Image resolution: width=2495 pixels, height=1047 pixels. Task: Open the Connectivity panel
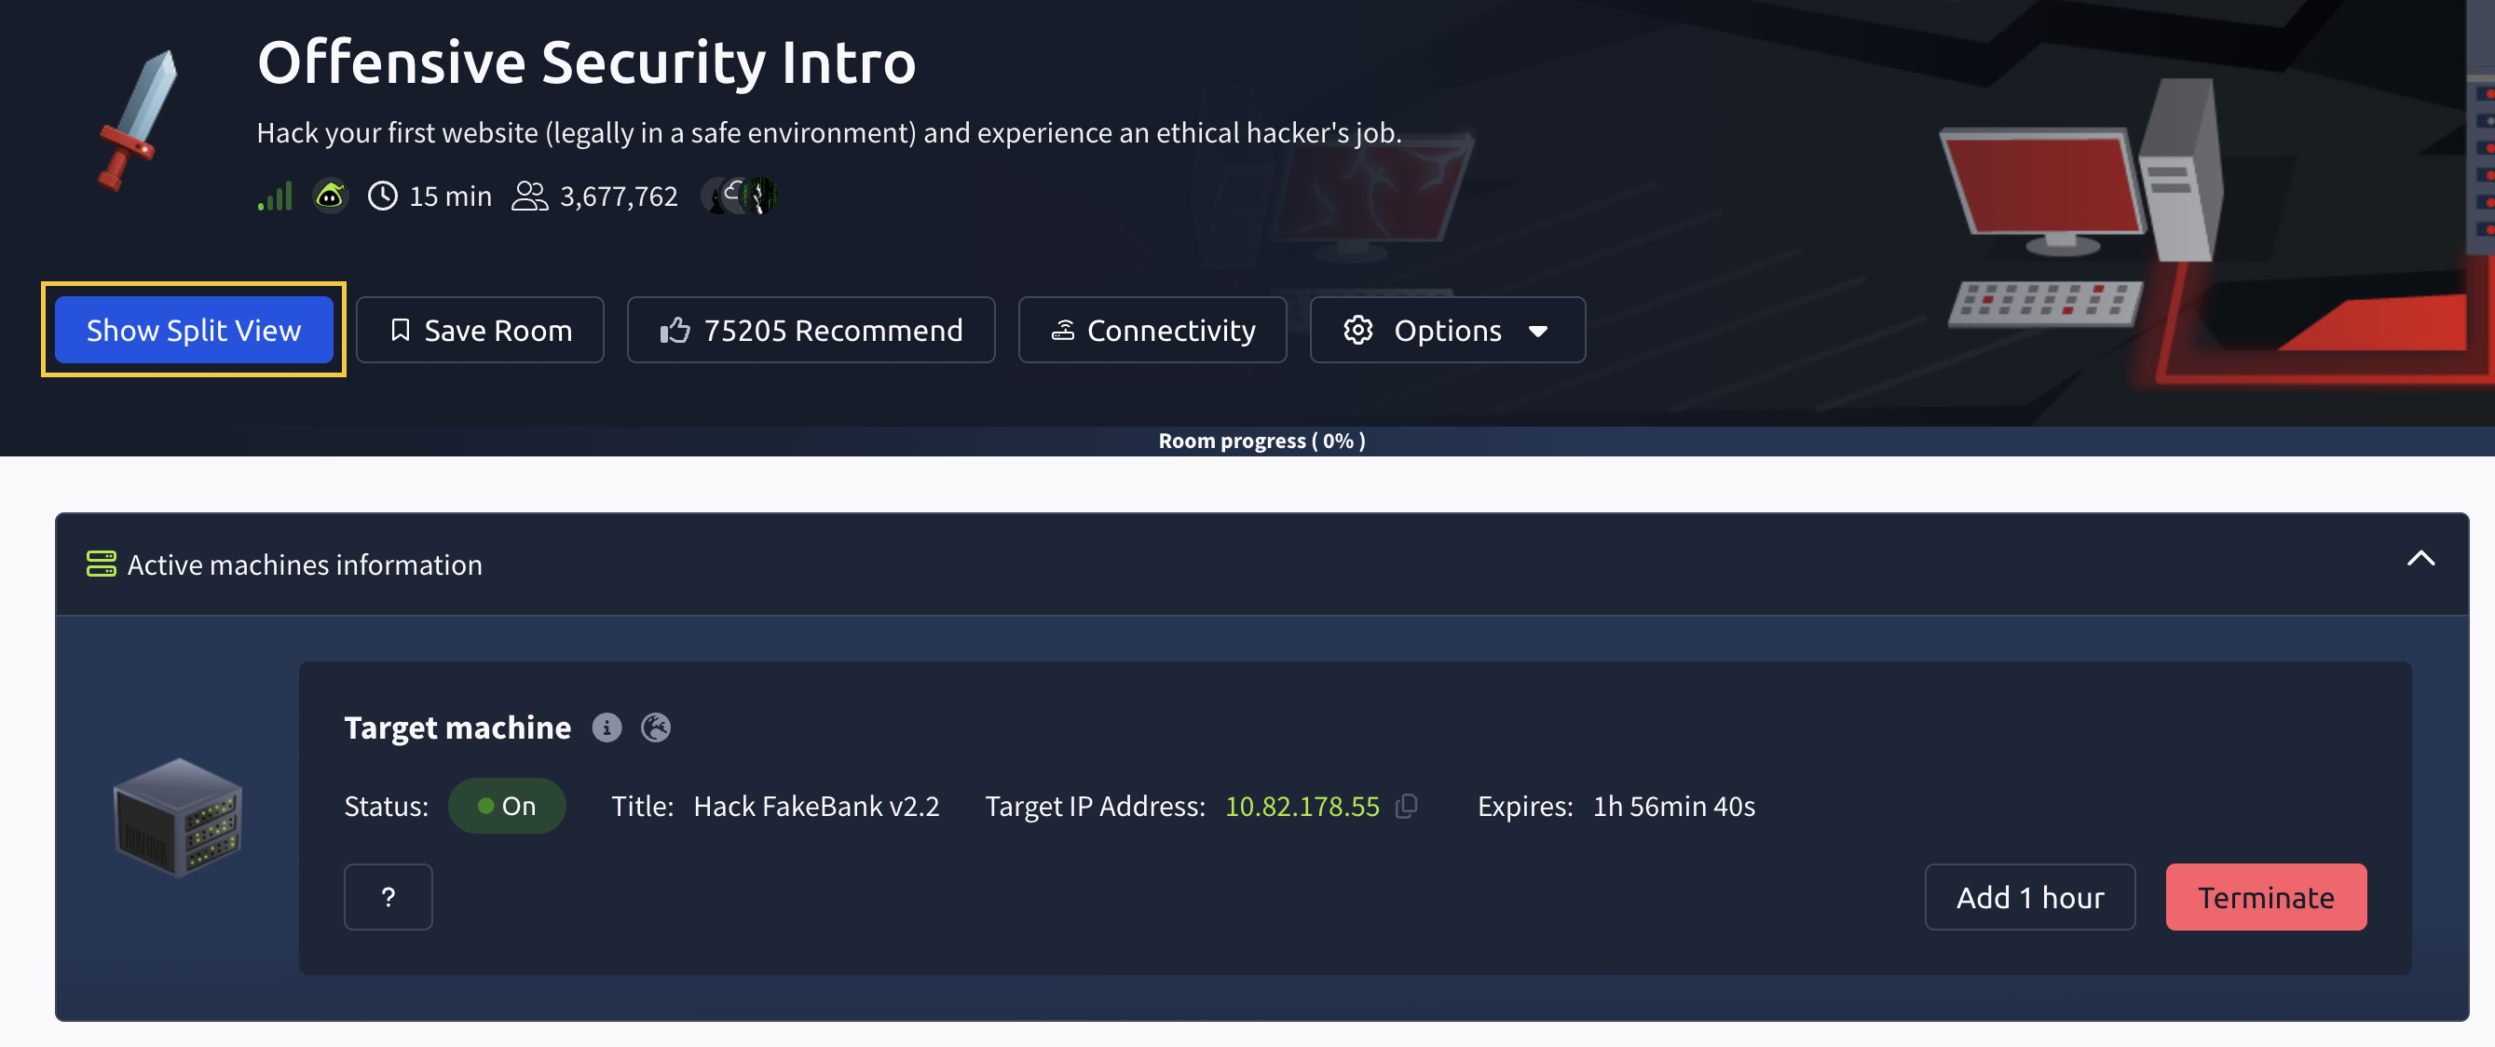pos(1152,330)
